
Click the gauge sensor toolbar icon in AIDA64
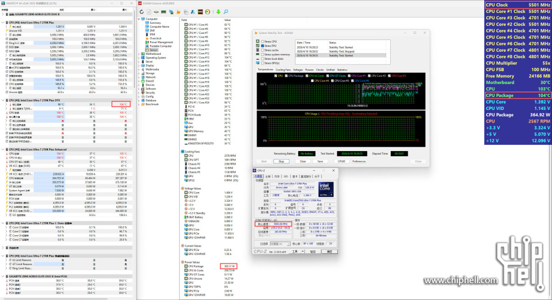(207, 12)
